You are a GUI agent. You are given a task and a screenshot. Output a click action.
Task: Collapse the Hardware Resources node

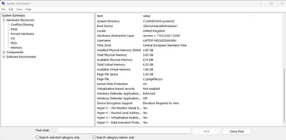(x=4, y=20)
